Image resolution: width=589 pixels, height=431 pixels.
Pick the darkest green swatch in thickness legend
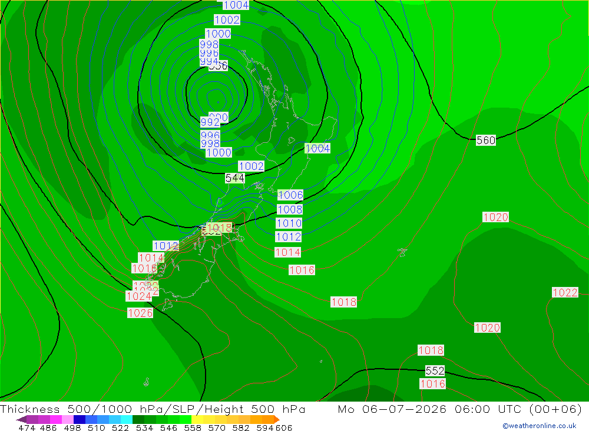click(138, 419)
